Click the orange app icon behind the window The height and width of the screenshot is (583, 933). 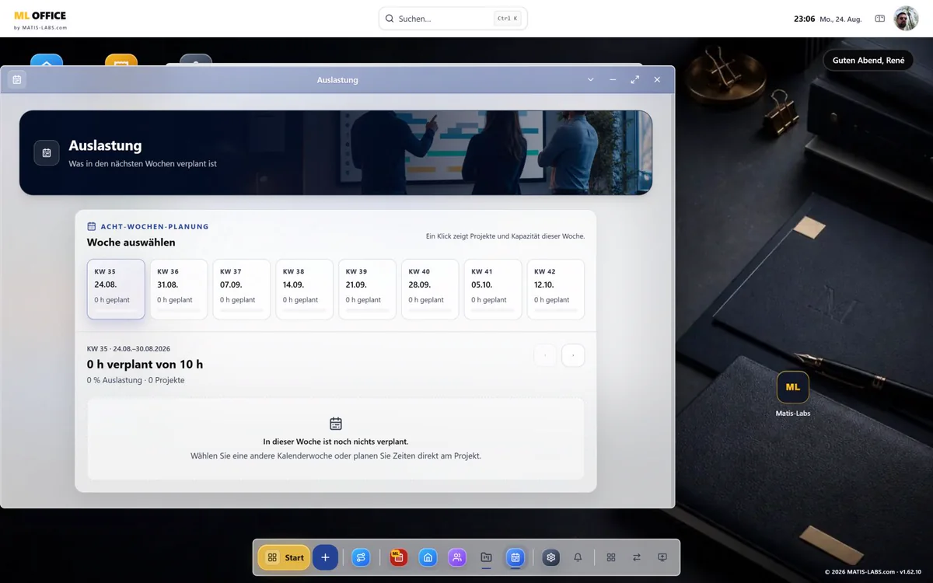pyautogui.click(x=121, y=60)
